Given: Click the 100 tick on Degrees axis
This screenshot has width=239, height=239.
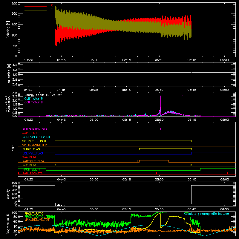Looking at the screenshot, I should pyautogui.click(x=14, y=213).
